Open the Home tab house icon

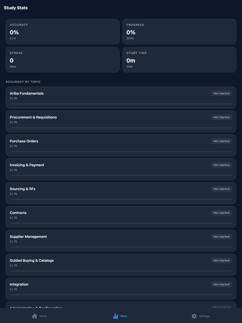pyautogui.click(x=35, y=316)
